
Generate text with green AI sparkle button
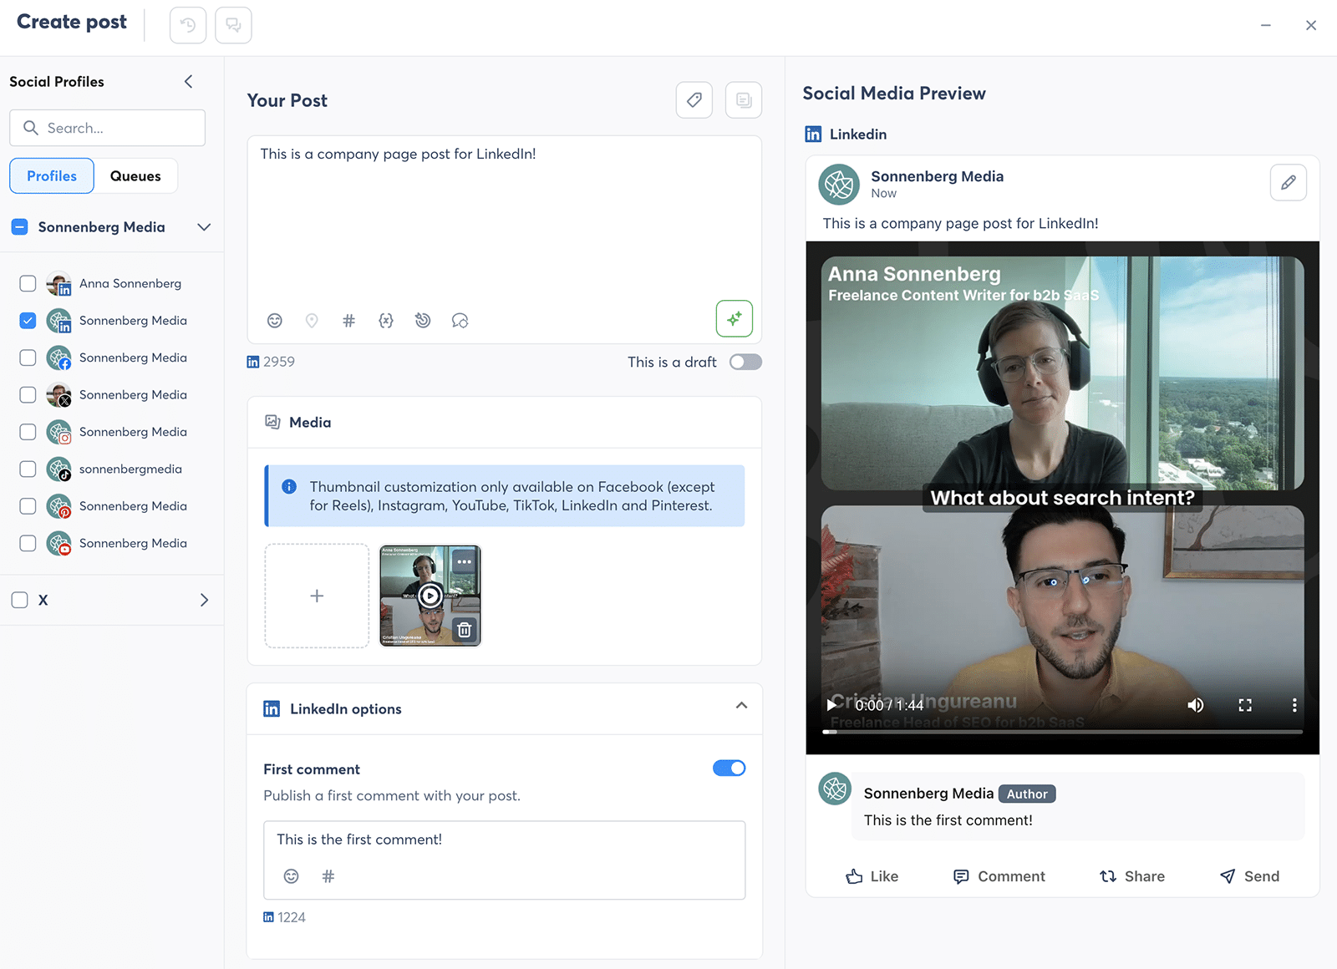735,318
